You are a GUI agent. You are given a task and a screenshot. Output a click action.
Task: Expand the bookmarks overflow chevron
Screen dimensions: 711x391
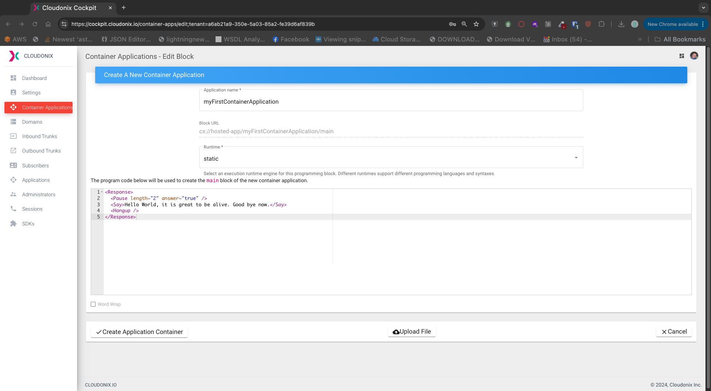pyautogui.click(x=640, y=39)
